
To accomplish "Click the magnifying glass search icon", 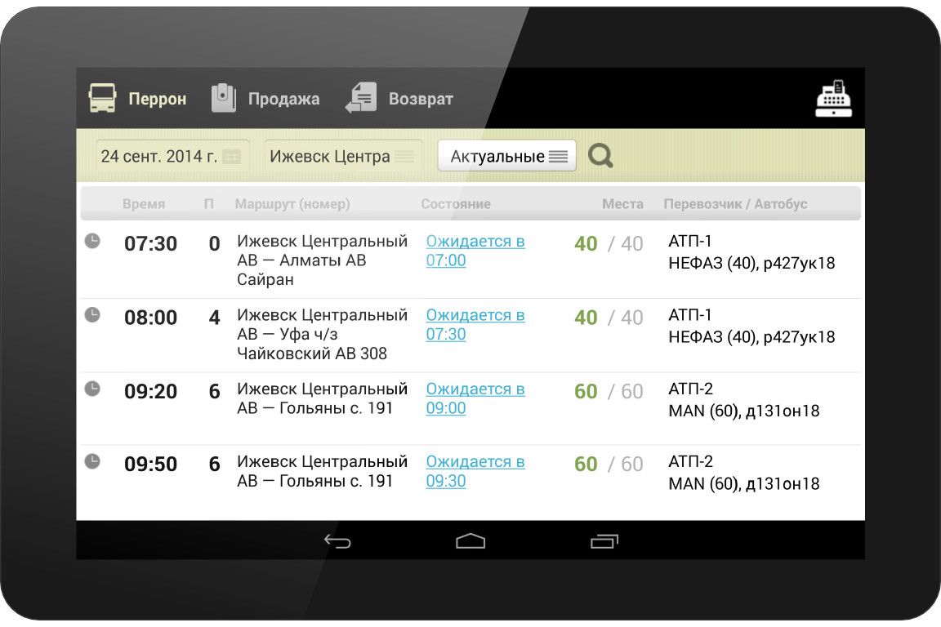I will coord(600,155).
